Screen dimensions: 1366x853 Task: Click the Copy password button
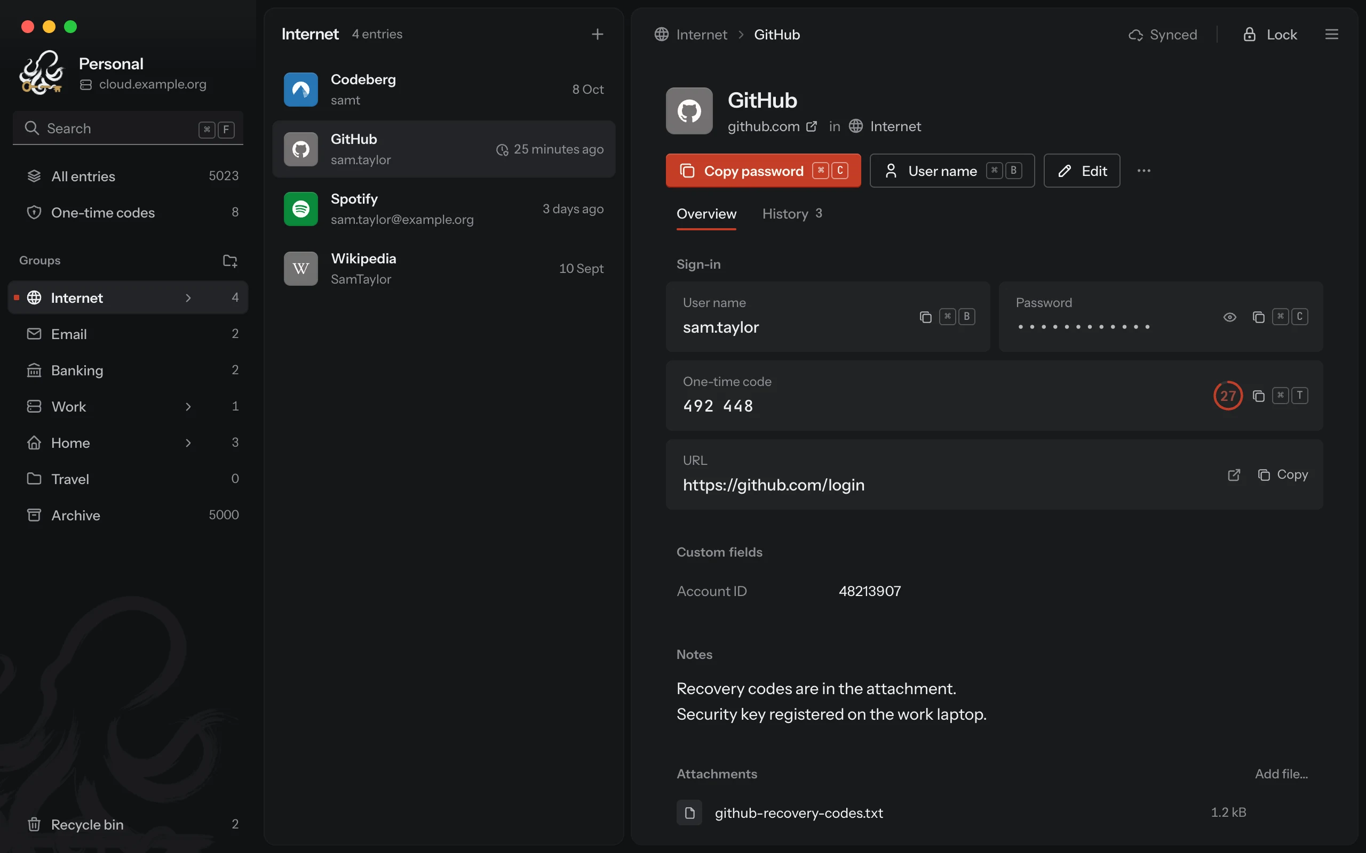pos(763,171)
